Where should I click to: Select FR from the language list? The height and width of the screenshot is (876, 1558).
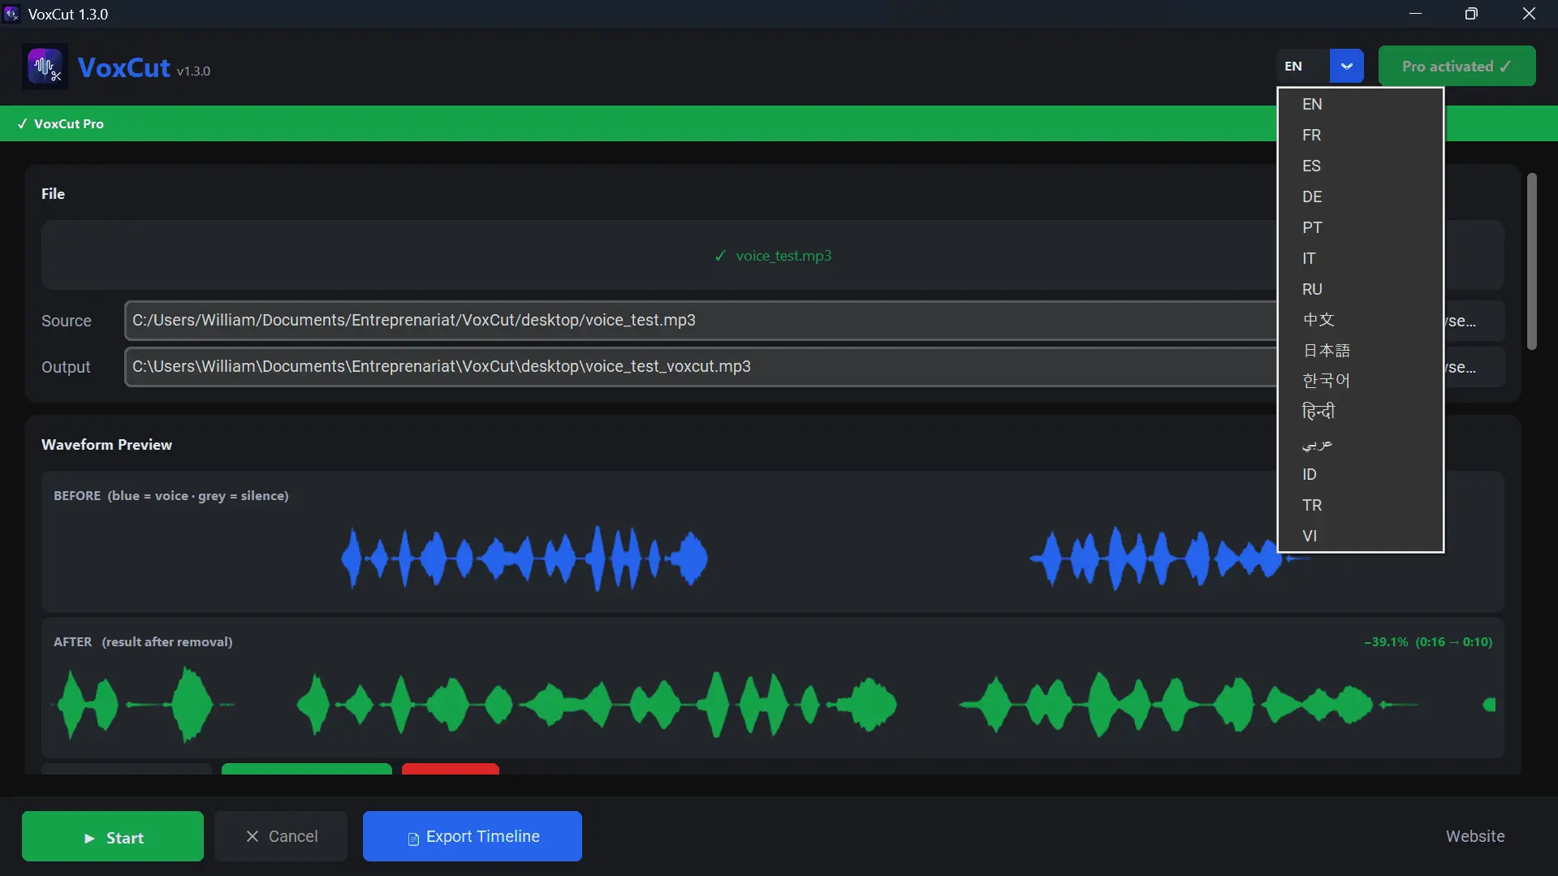(1360, 136)
